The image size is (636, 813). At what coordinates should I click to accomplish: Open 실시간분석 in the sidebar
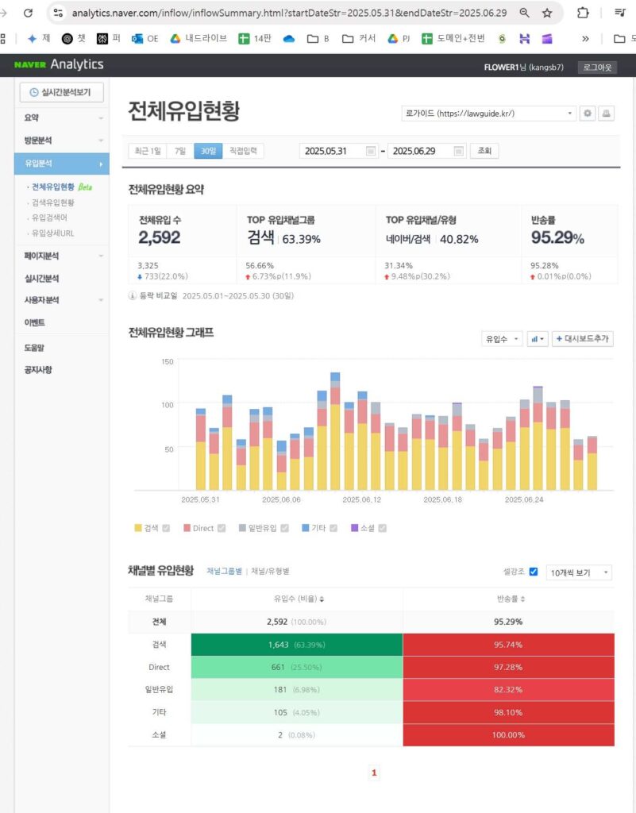click(x=41, y=279)
